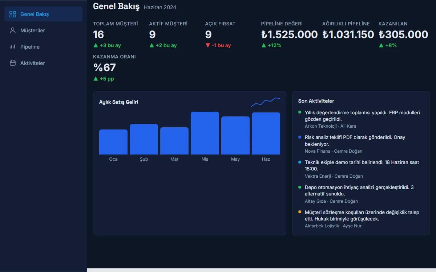
Task: Click the Haz bar in chart
Action: [x=266, y=133]
